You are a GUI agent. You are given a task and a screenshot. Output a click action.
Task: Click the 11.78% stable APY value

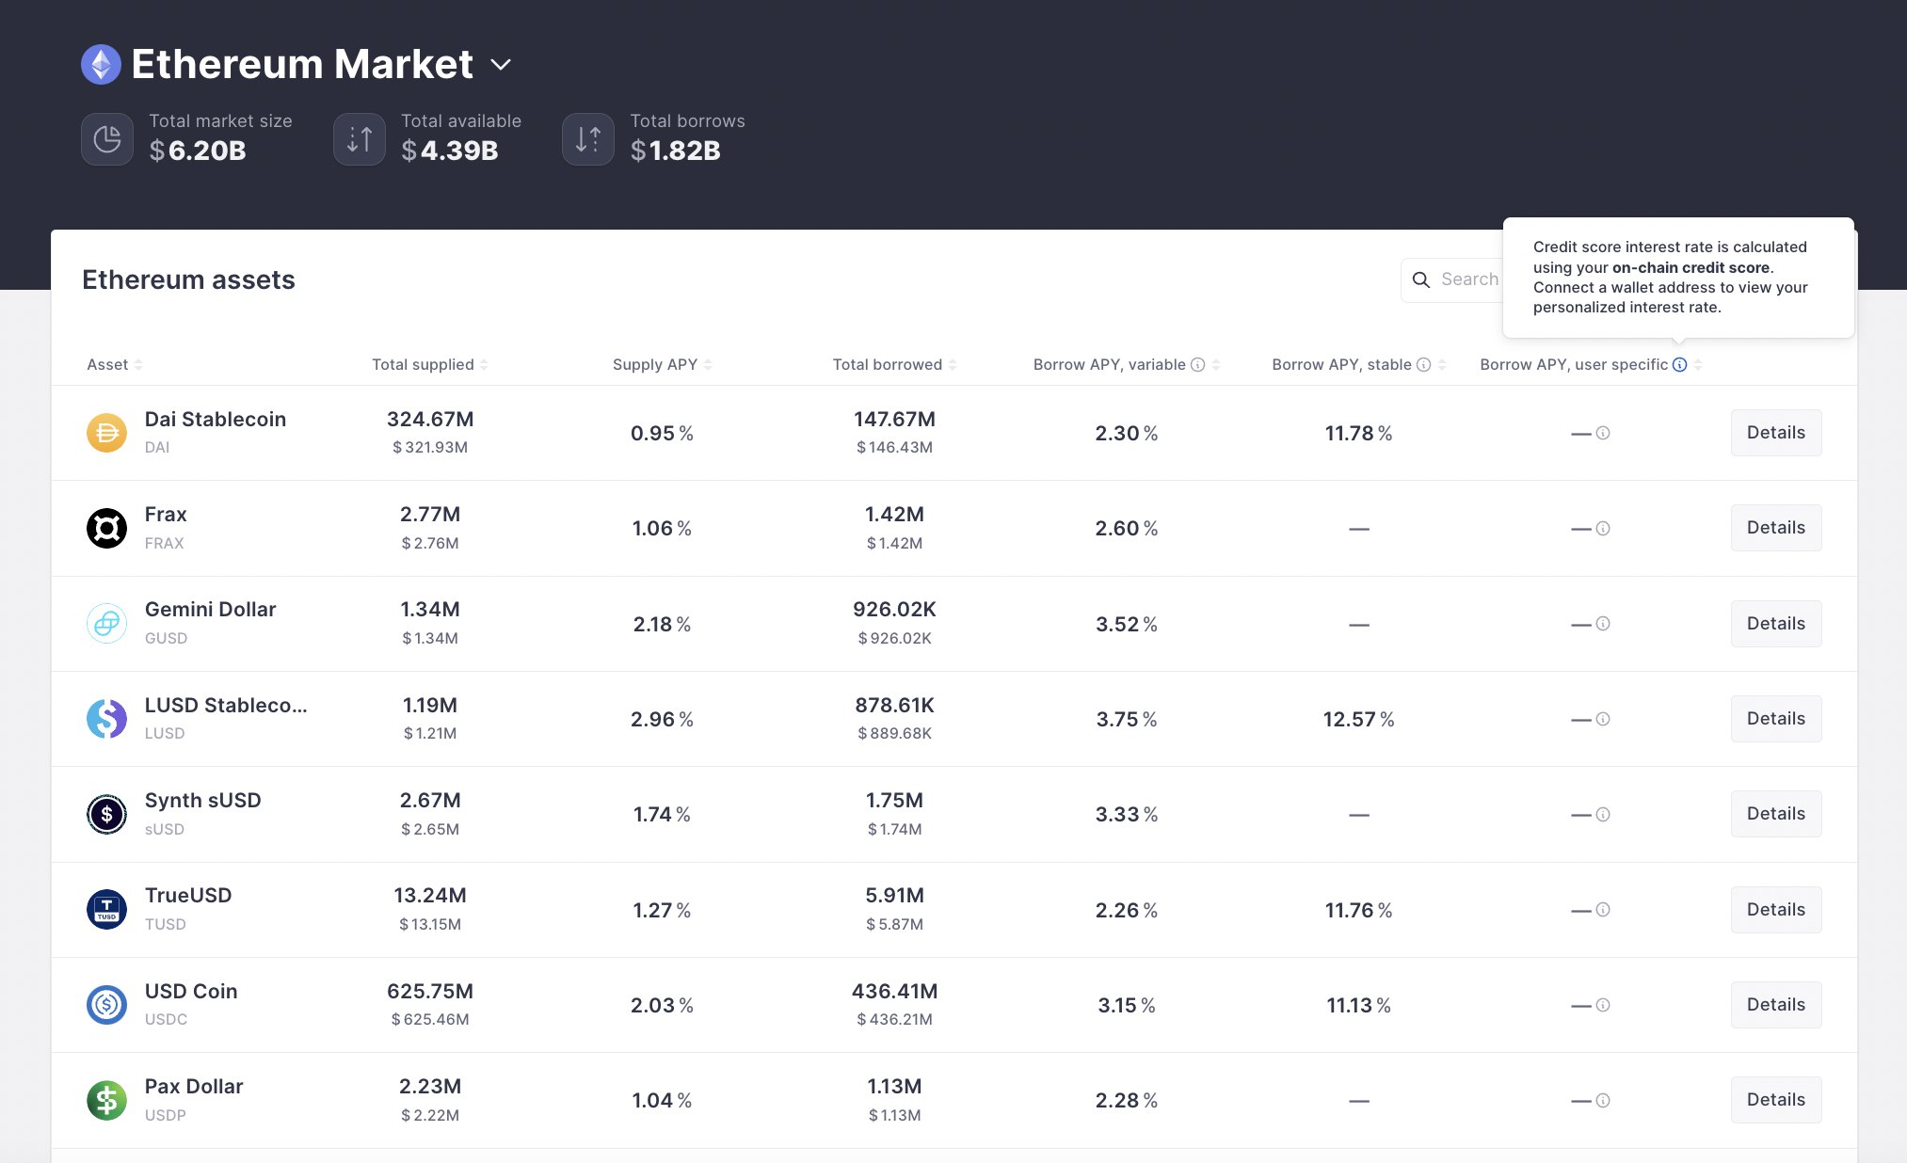coord(1358,434)
